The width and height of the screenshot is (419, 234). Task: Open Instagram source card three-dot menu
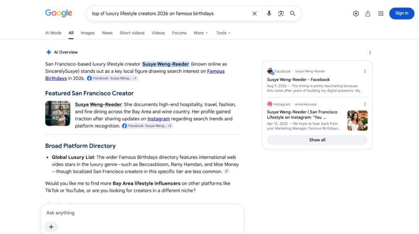(365, 104)
